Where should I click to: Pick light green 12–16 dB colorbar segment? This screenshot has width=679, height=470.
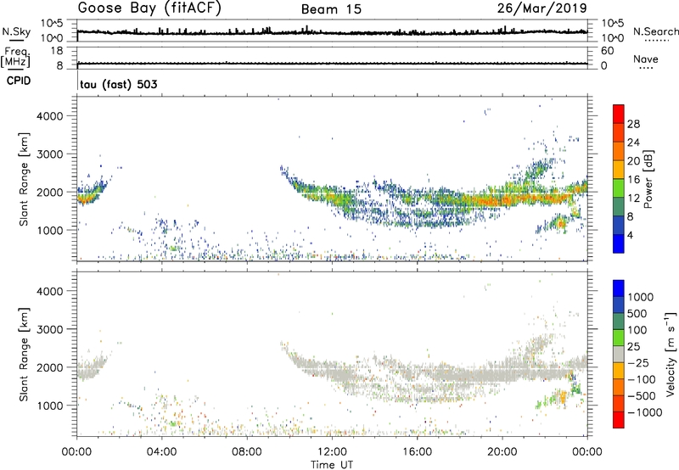[619, 188]
